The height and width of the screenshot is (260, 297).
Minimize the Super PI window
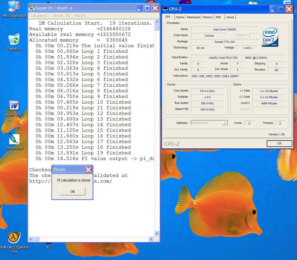click(139, 8)
